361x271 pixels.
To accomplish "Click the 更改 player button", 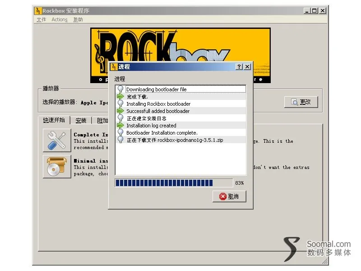I will pyautogui.click(x=301, y=102).
